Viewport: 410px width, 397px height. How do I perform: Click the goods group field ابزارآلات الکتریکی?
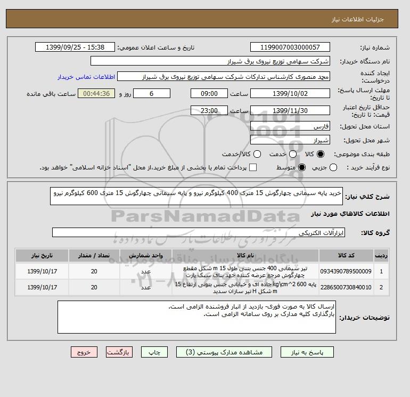[x=199, y=232]
